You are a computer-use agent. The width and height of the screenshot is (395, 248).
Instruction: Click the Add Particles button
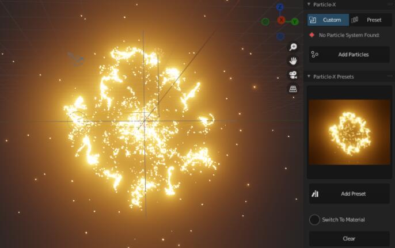[x=349, y=55]
